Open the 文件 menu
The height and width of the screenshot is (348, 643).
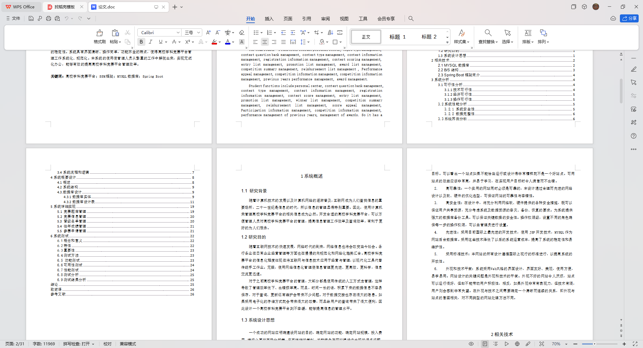[13, 18]
